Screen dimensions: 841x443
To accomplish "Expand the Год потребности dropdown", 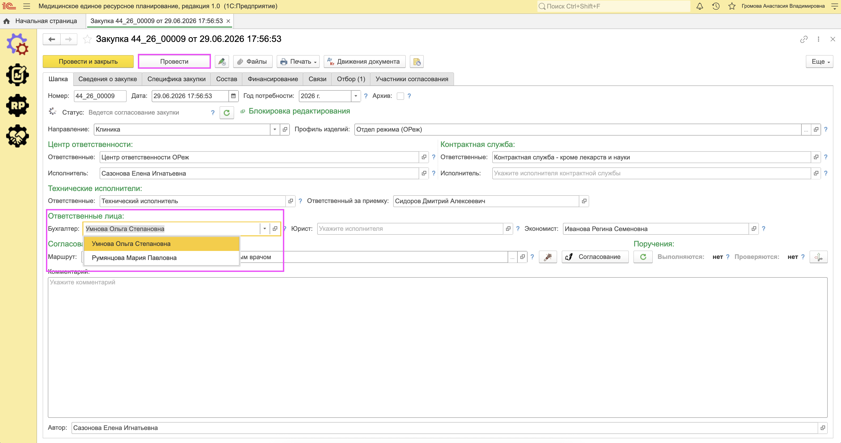I will coord(356,96).
